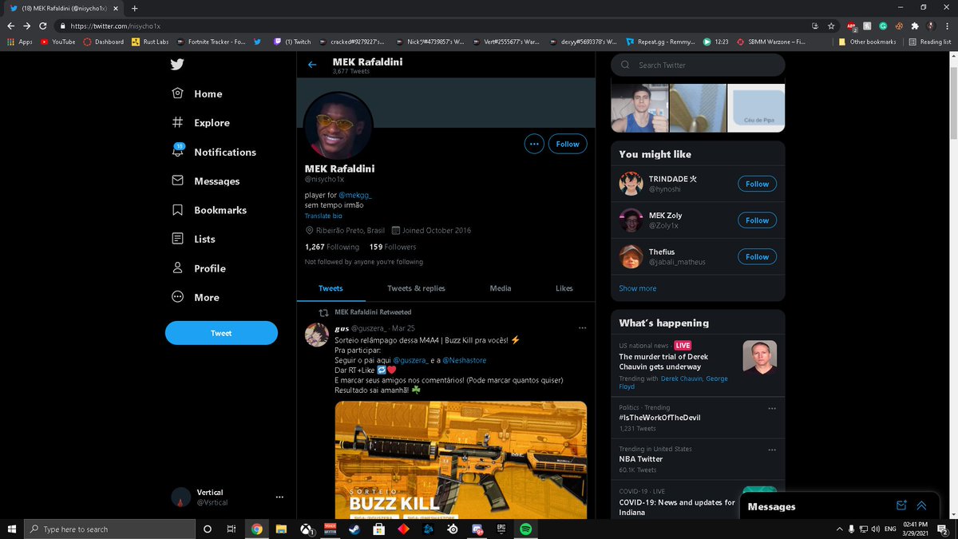Viewport: 958px width, 539px height.
Task: Open the Windows Start menu
Action: point(11,529)
